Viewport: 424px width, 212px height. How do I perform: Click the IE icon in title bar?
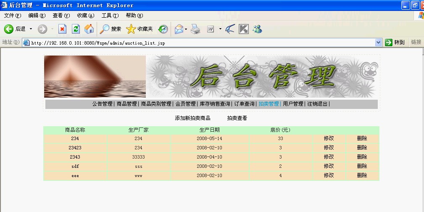[4, 5]
